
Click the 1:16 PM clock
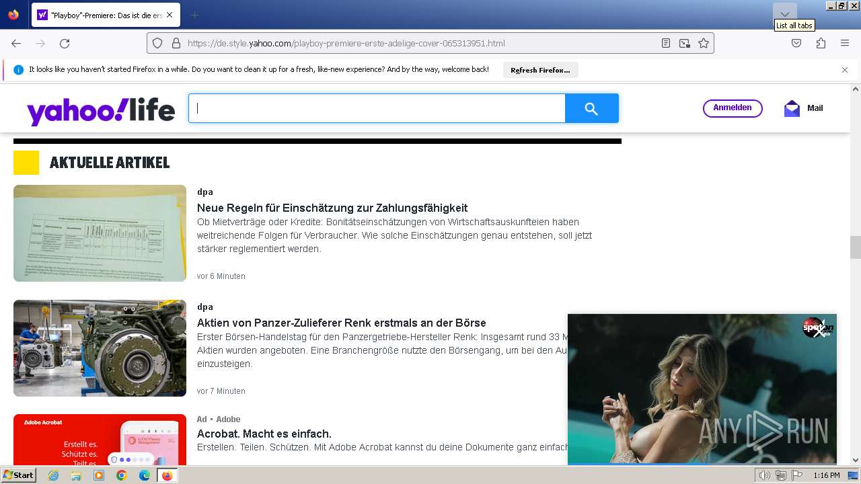coord(827,475)
